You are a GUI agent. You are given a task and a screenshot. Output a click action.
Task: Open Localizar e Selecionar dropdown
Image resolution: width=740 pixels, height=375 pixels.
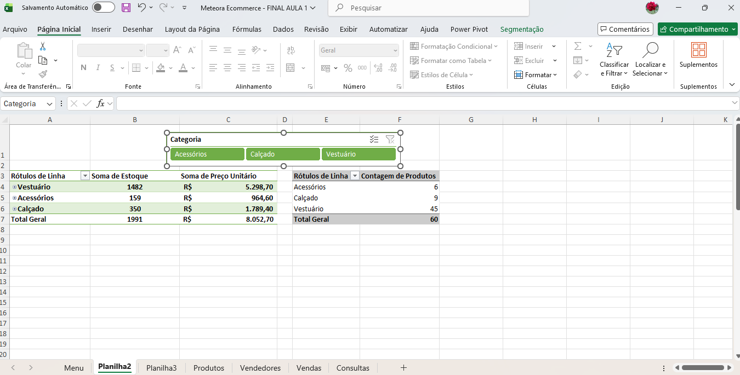click(x=650, y=60)
